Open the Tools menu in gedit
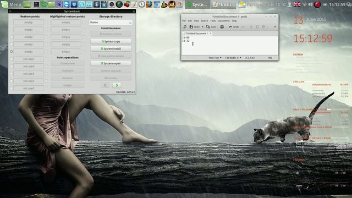352x198 pixels. coord(213,21)
